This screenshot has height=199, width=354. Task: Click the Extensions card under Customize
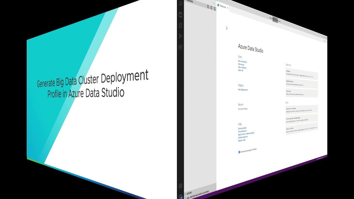302,74
